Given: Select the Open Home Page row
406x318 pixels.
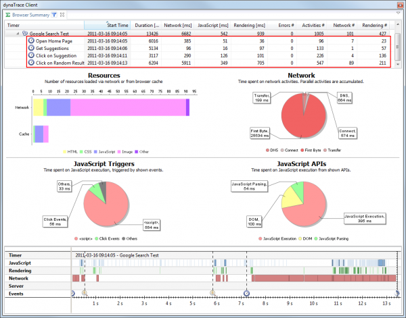Looking at the screenshot, I should pos(208,41).
